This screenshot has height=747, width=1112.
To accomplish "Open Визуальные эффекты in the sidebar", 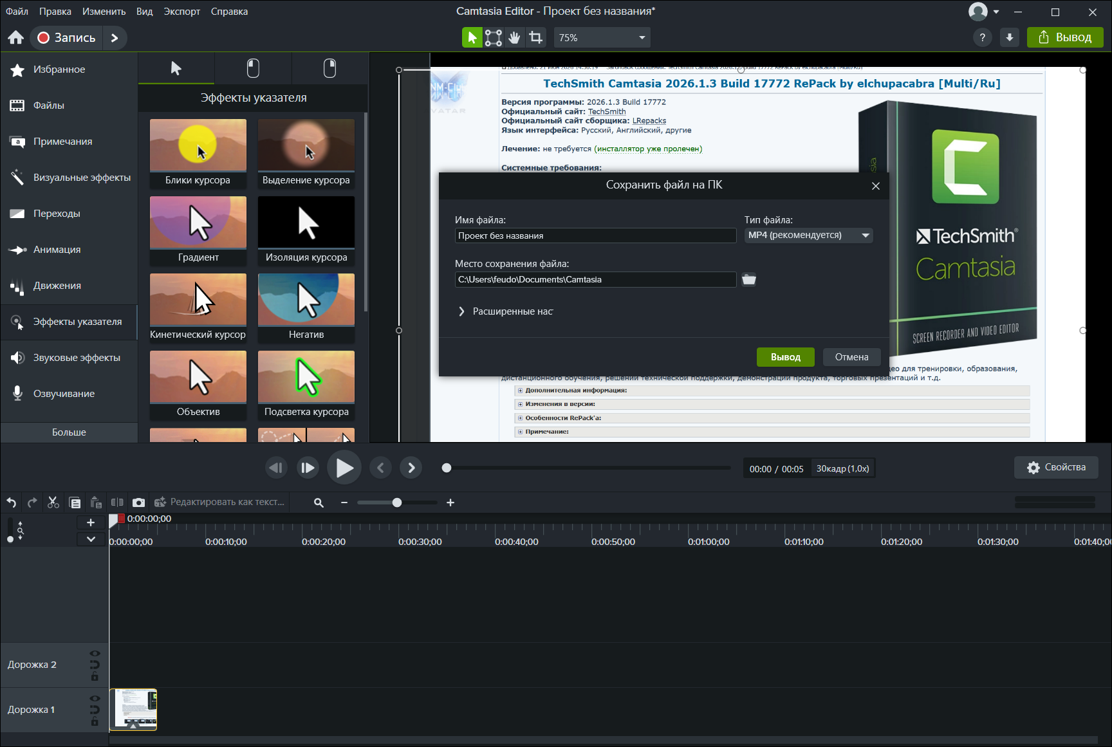I will tap(69, 178).
